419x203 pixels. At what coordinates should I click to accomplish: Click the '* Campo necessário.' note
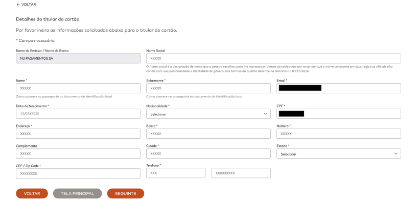pos(36,40)
